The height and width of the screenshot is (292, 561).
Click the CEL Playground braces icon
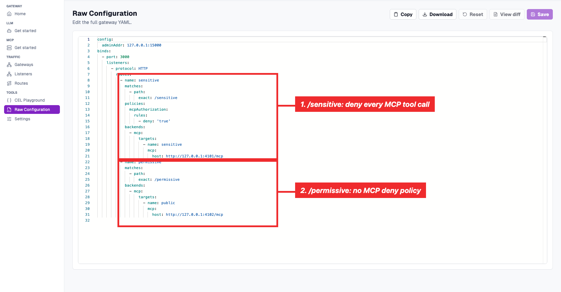coord(9,100)
